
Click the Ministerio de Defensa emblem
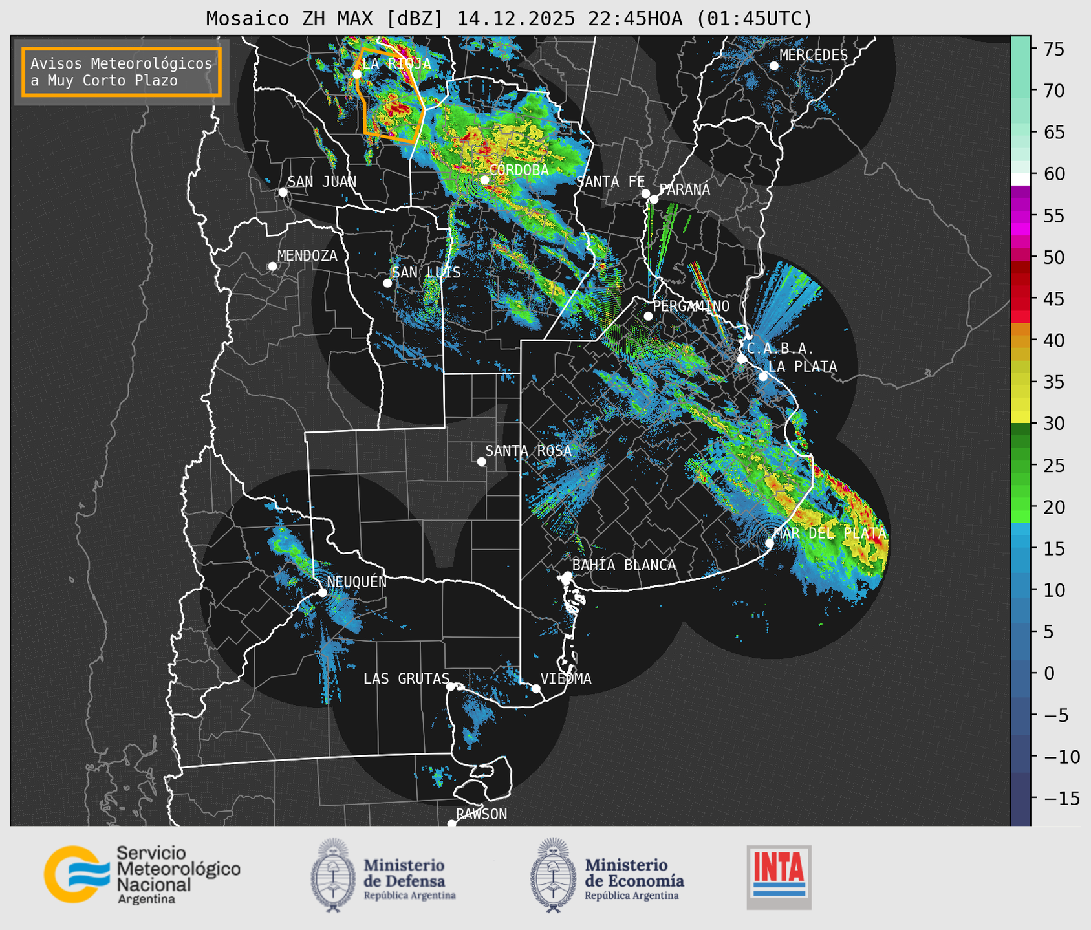pos(333,875)
